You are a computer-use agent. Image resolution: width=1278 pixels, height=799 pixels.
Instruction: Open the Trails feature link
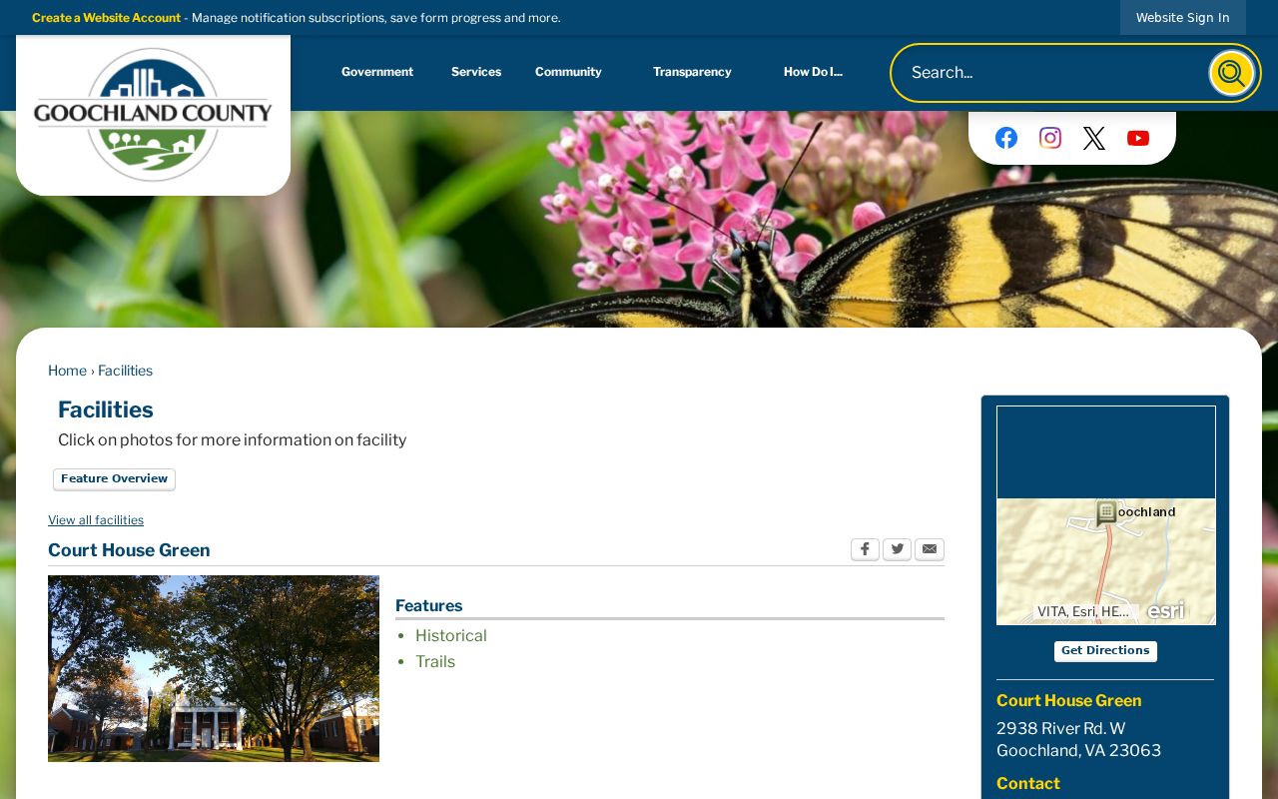click(x=435, y=662)
